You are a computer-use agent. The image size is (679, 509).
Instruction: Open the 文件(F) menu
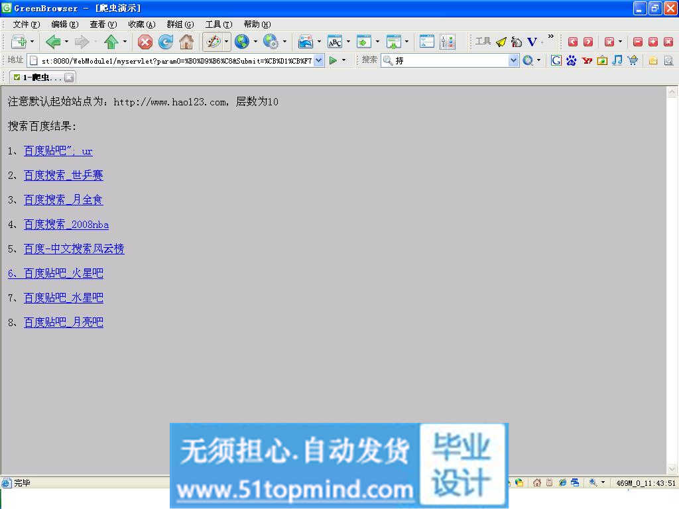click(26, 25)
